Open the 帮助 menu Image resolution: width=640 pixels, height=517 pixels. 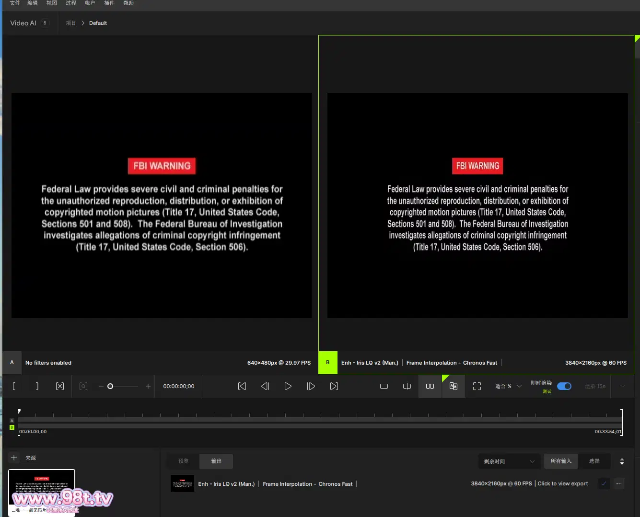128,3
